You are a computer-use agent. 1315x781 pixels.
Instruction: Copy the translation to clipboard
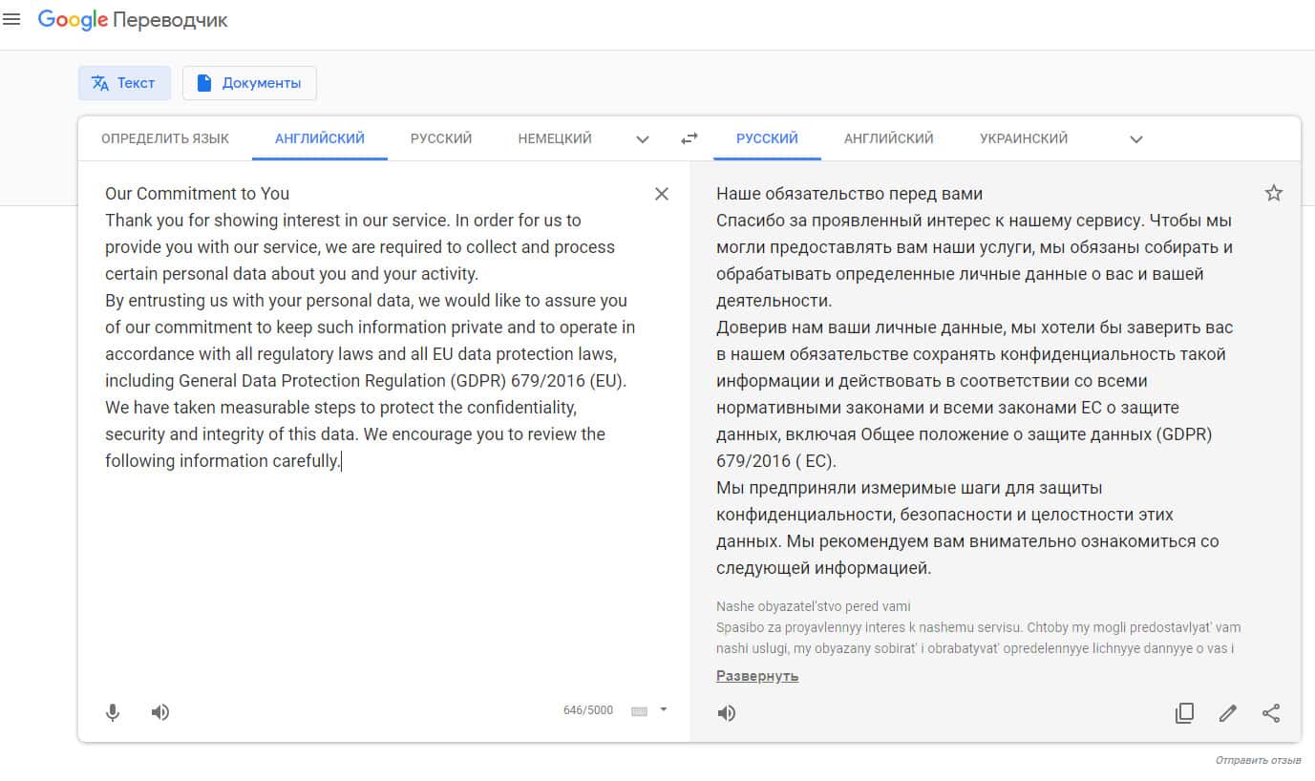[1184, 713]
